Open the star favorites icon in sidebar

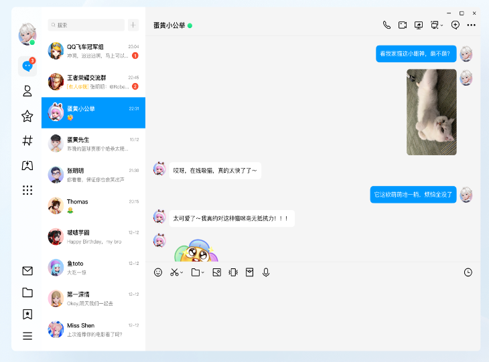point(27,116)
